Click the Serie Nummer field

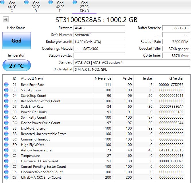click(x=99, y=35)
